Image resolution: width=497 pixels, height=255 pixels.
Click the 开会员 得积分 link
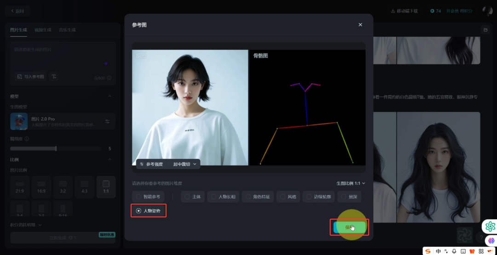pos(459,11)
